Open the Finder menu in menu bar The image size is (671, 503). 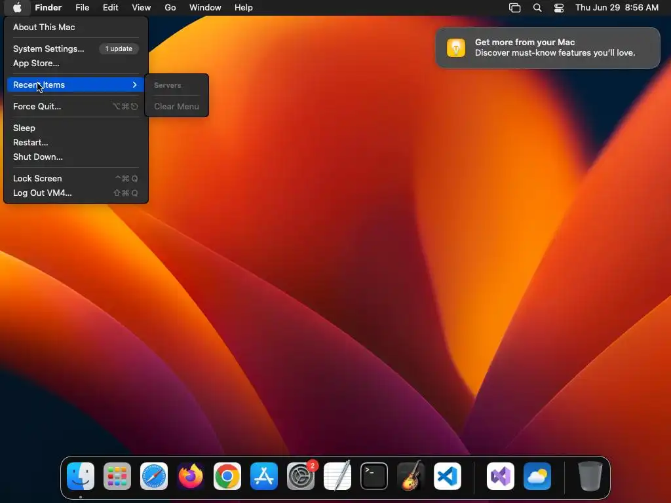[48, 8]
